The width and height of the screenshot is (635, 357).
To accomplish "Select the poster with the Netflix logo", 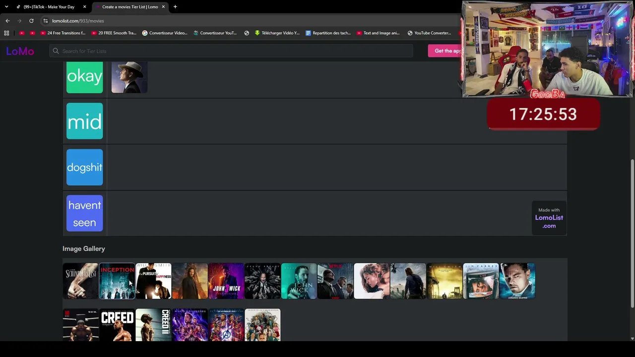I will point(335,281).
